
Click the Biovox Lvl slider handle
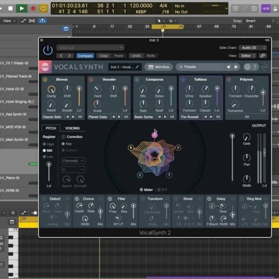click(79, 88)
